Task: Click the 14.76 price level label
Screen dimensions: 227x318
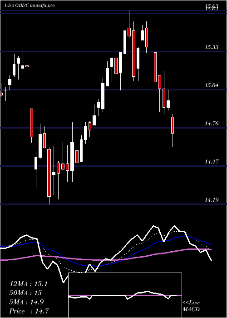Action: pos(212,123)
